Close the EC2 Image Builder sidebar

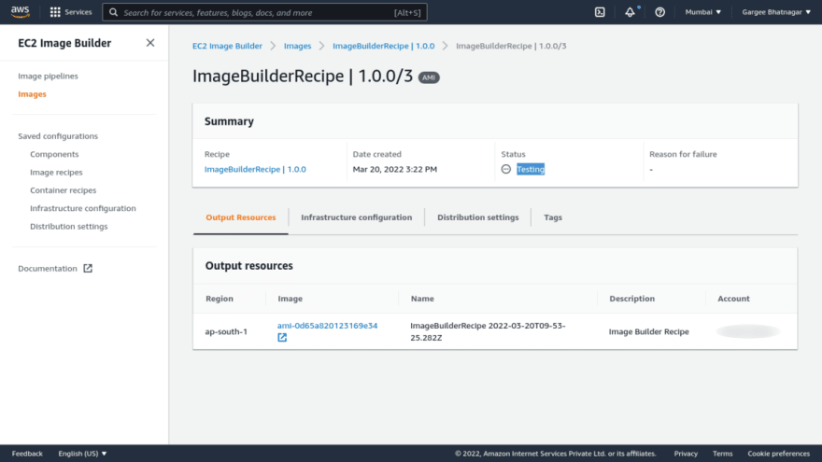click(150, 43)
